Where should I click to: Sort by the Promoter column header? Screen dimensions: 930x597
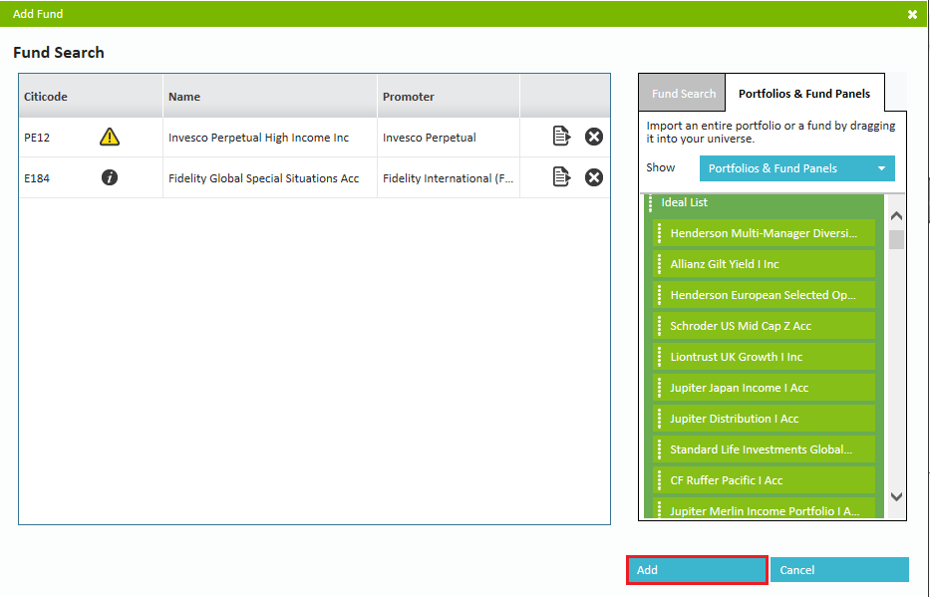click(449, 96)
